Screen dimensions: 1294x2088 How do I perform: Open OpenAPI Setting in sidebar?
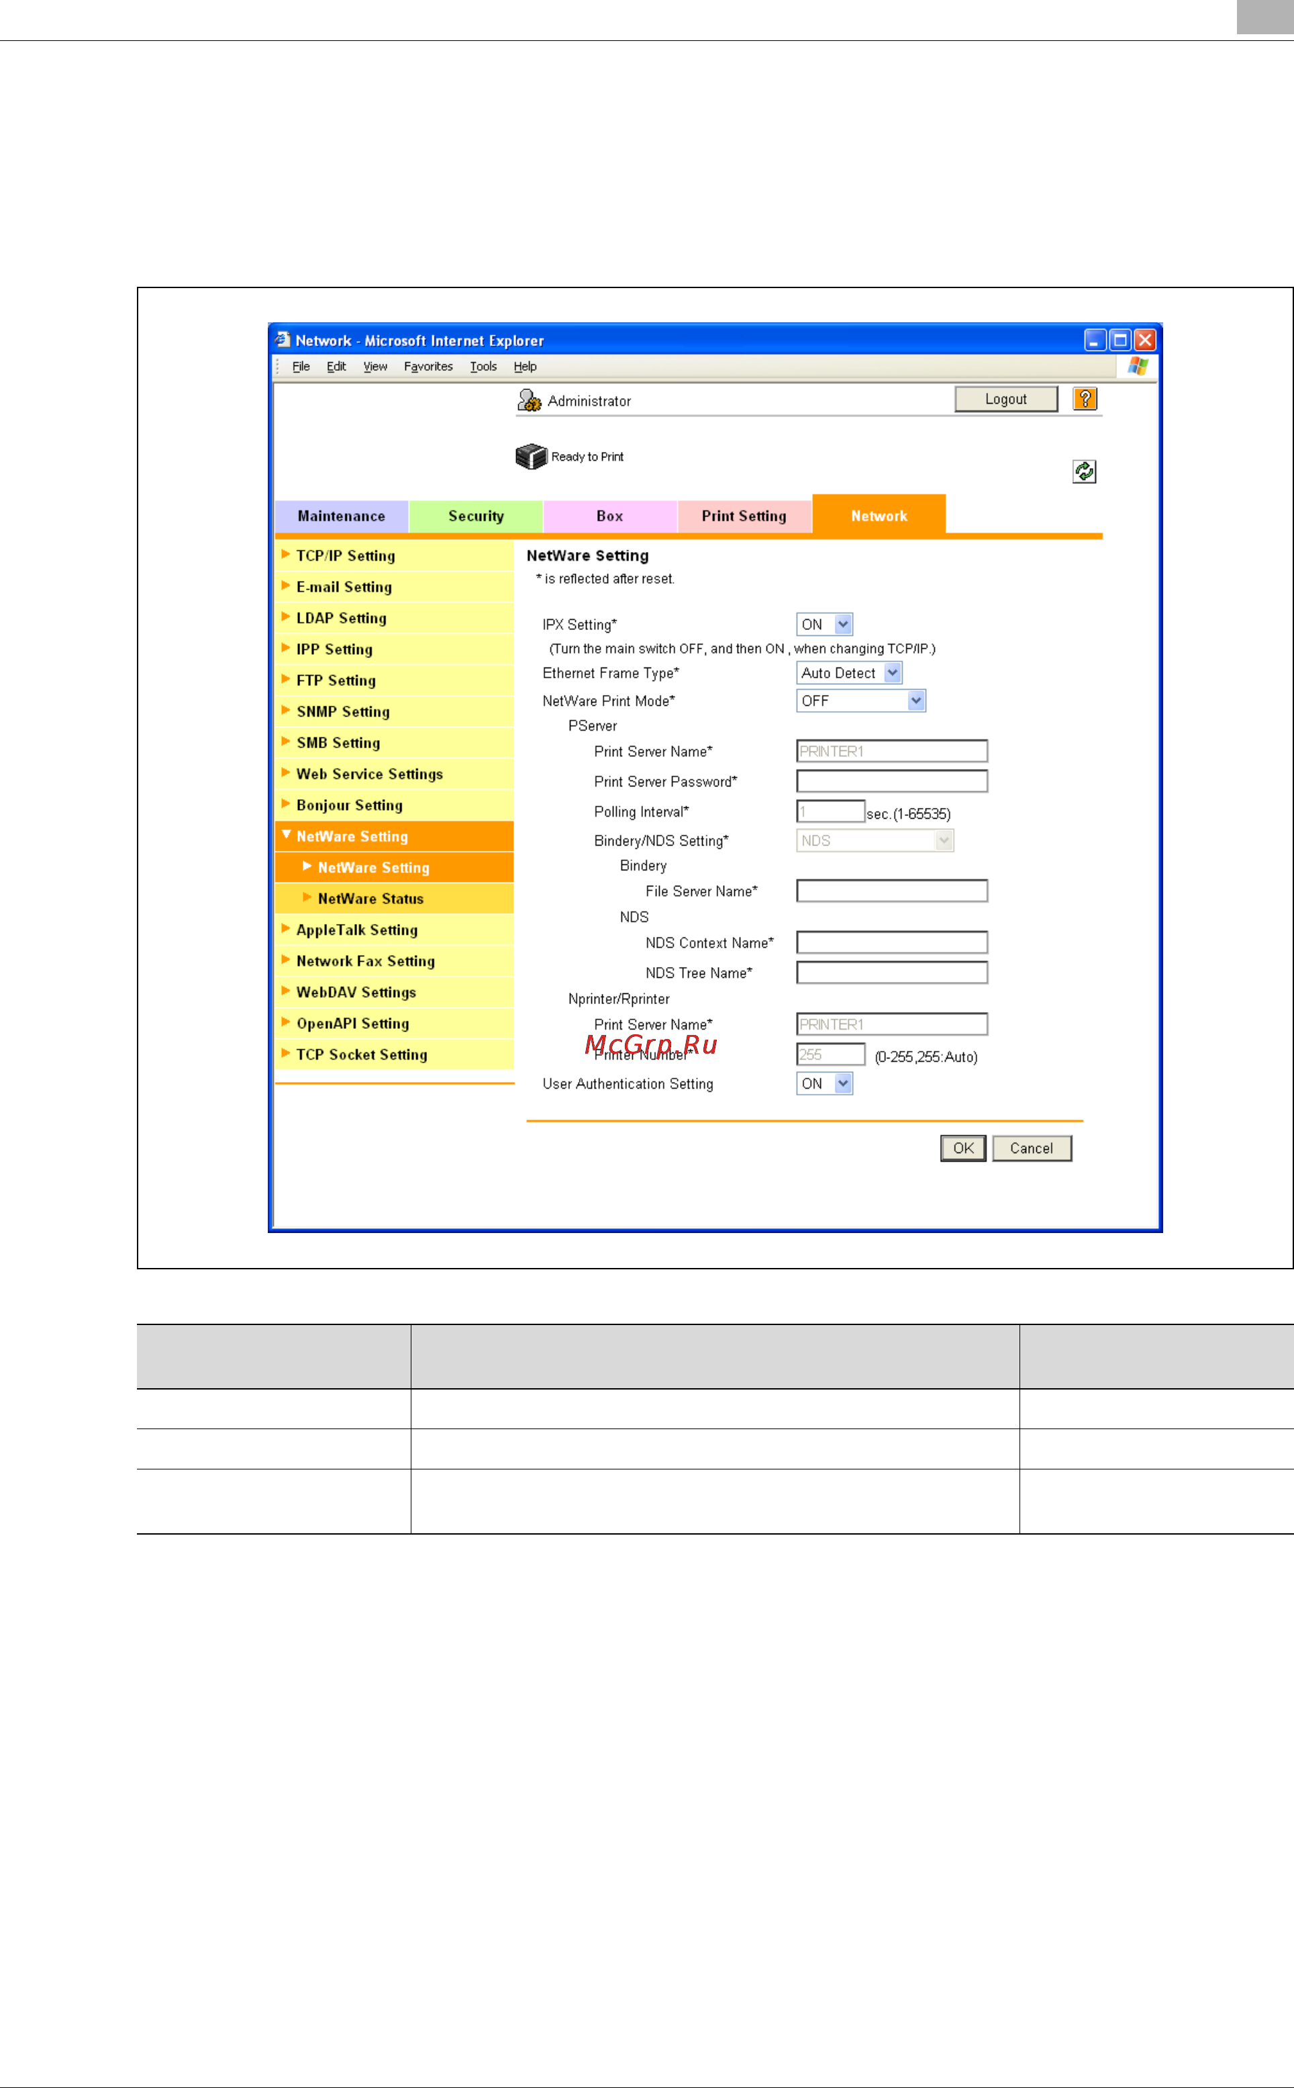395,1024
